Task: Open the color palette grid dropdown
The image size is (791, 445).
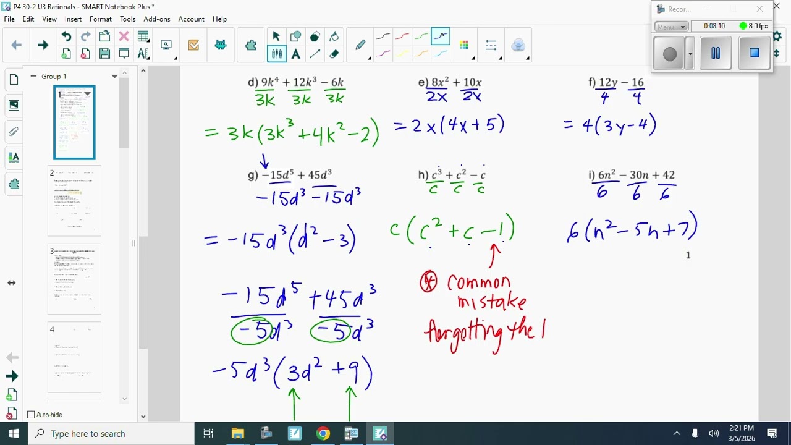Action: 465,46
